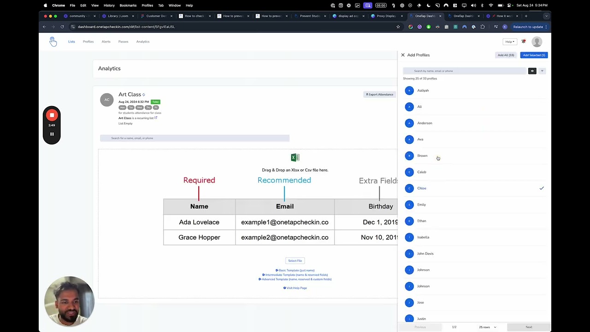Click Add Selected (1) button
The height and width of the screenshot is (332, 590).
coord(534,55)
